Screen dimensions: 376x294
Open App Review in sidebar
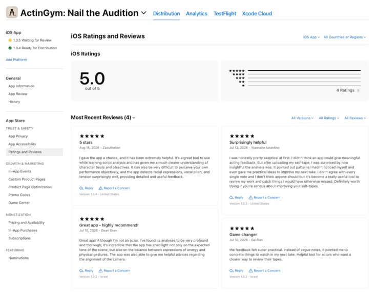click(18, 94)
